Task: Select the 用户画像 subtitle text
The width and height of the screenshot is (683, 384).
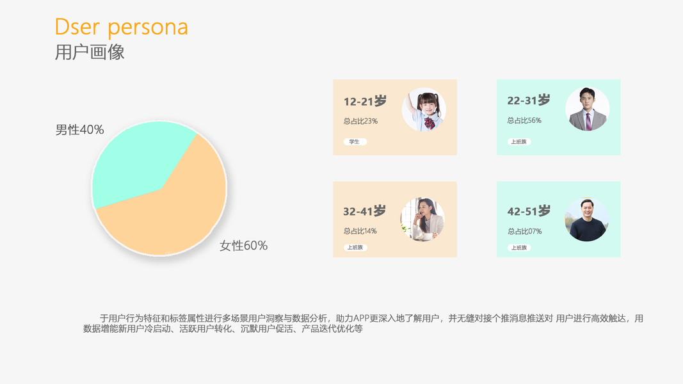Action: (90, 52)
